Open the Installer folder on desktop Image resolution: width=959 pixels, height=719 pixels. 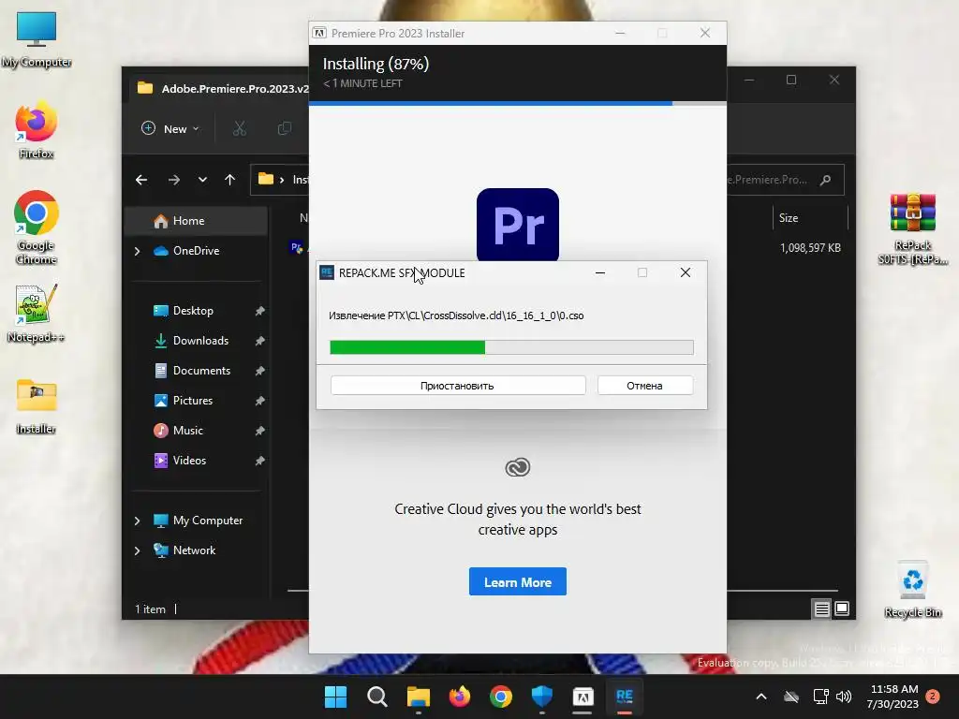[x=37, y=406]
